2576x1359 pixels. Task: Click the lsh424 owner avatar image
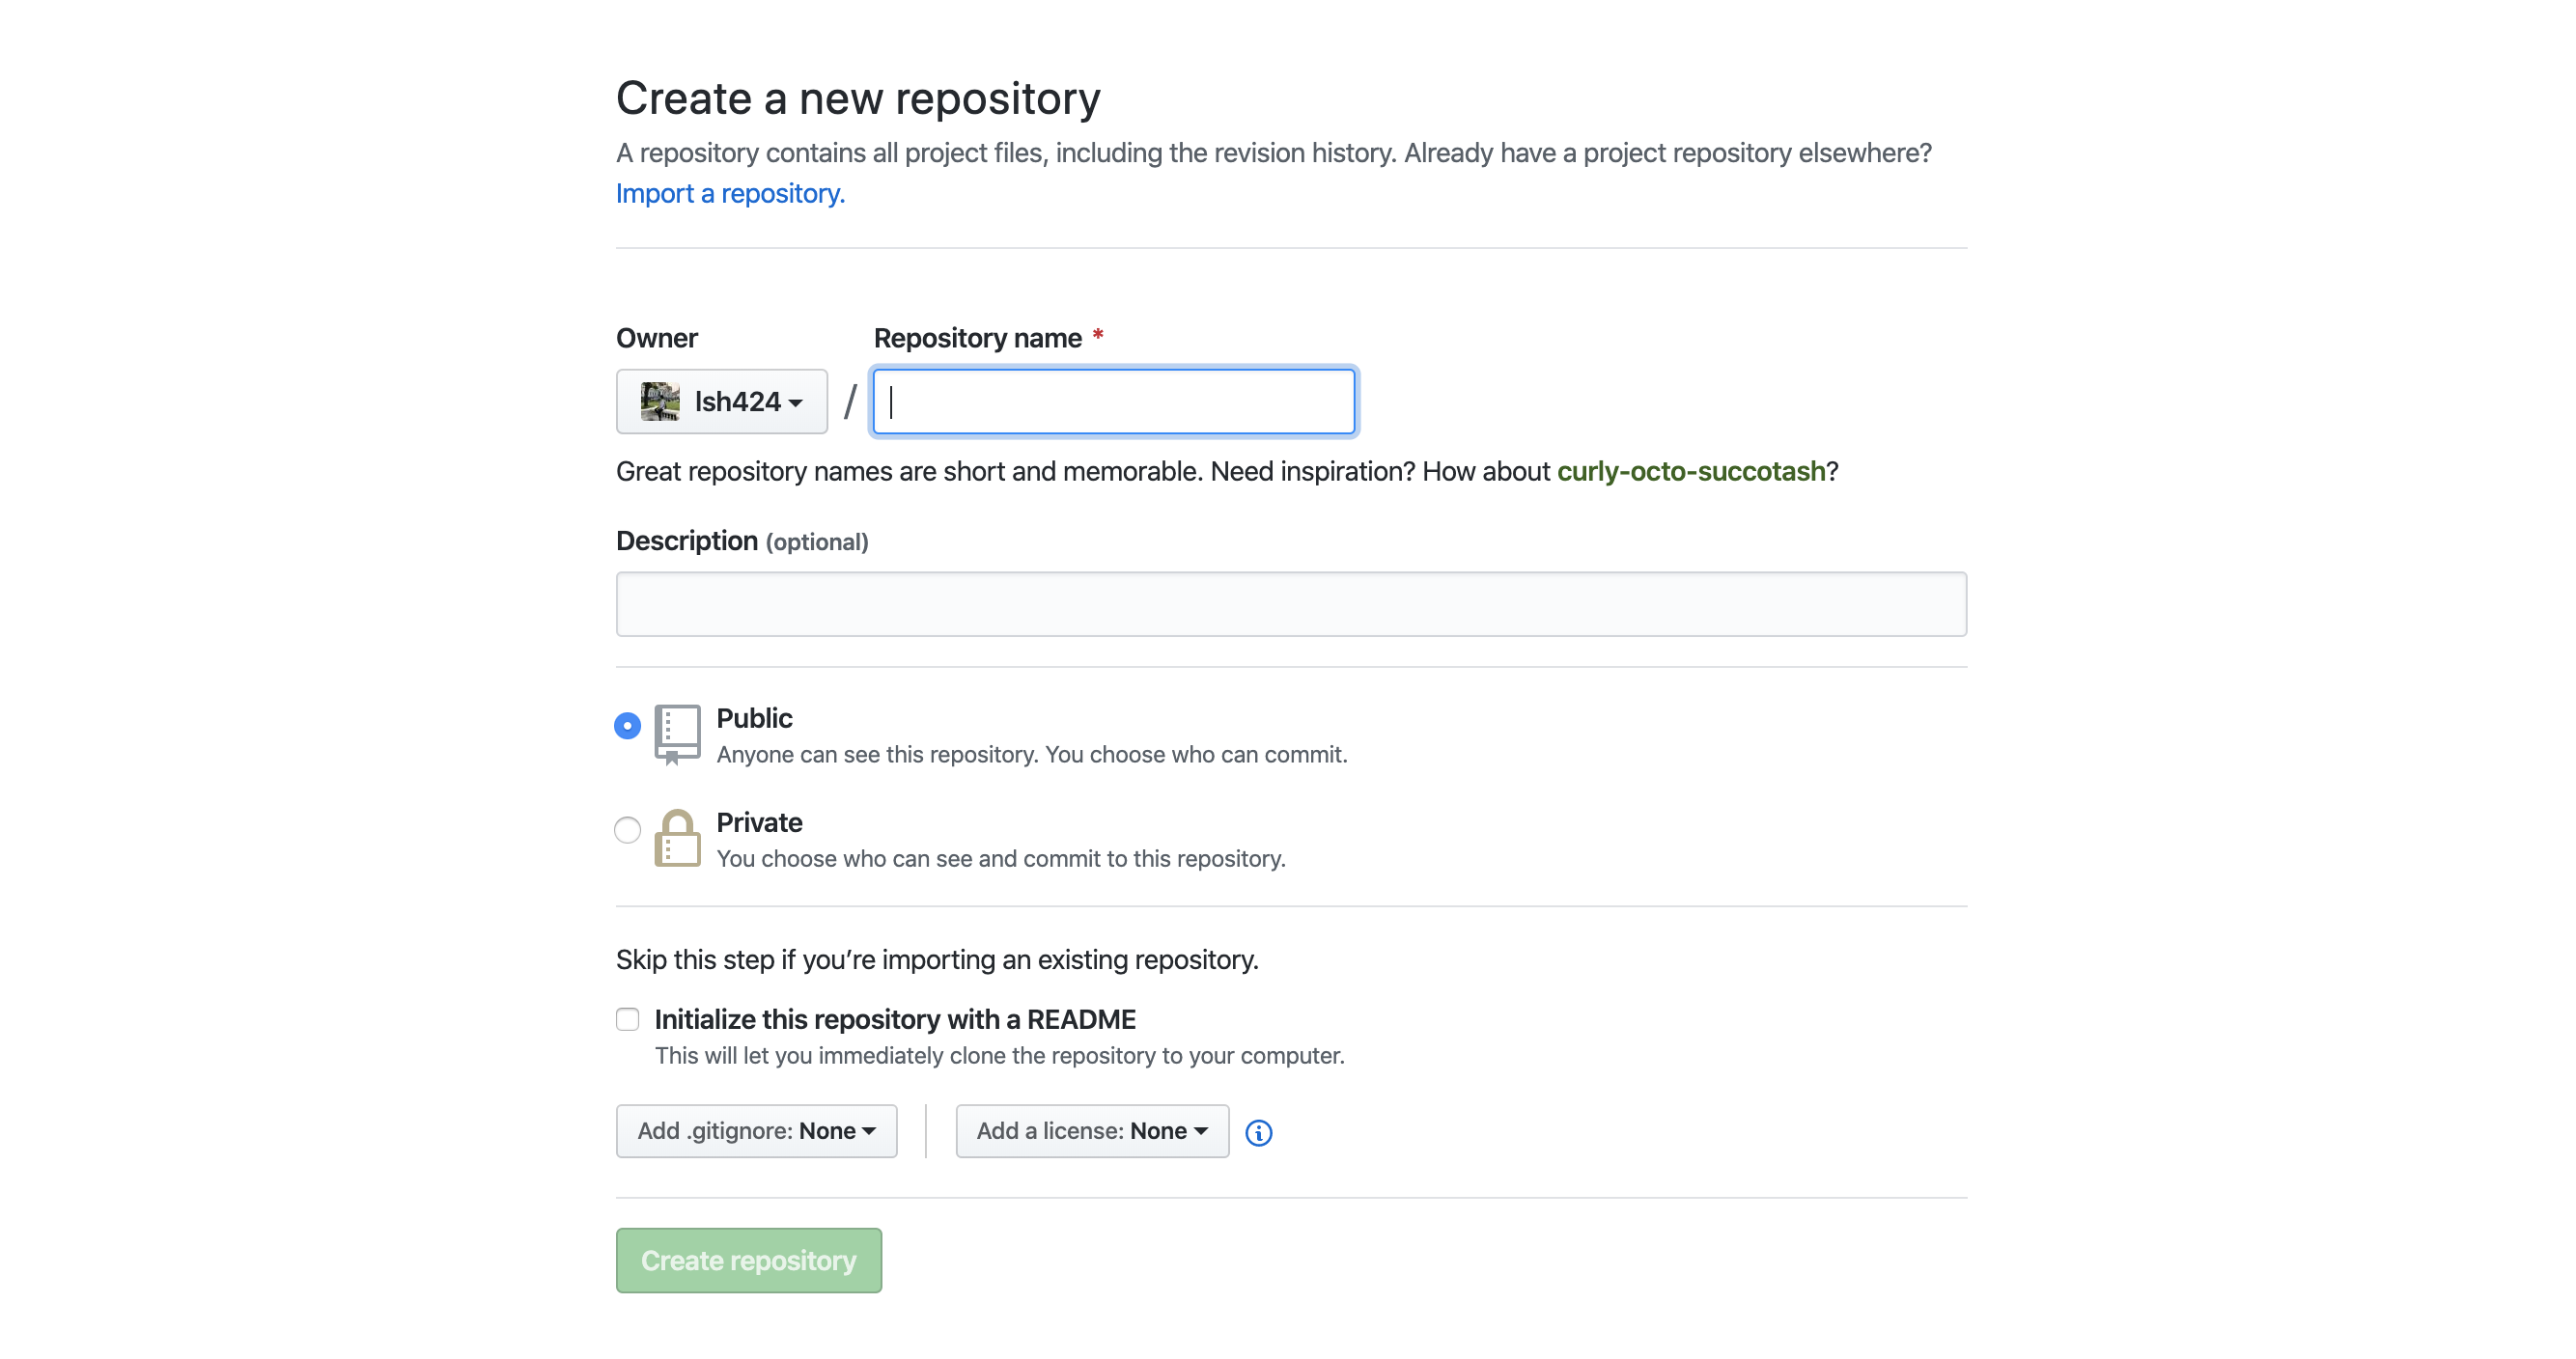660,401
